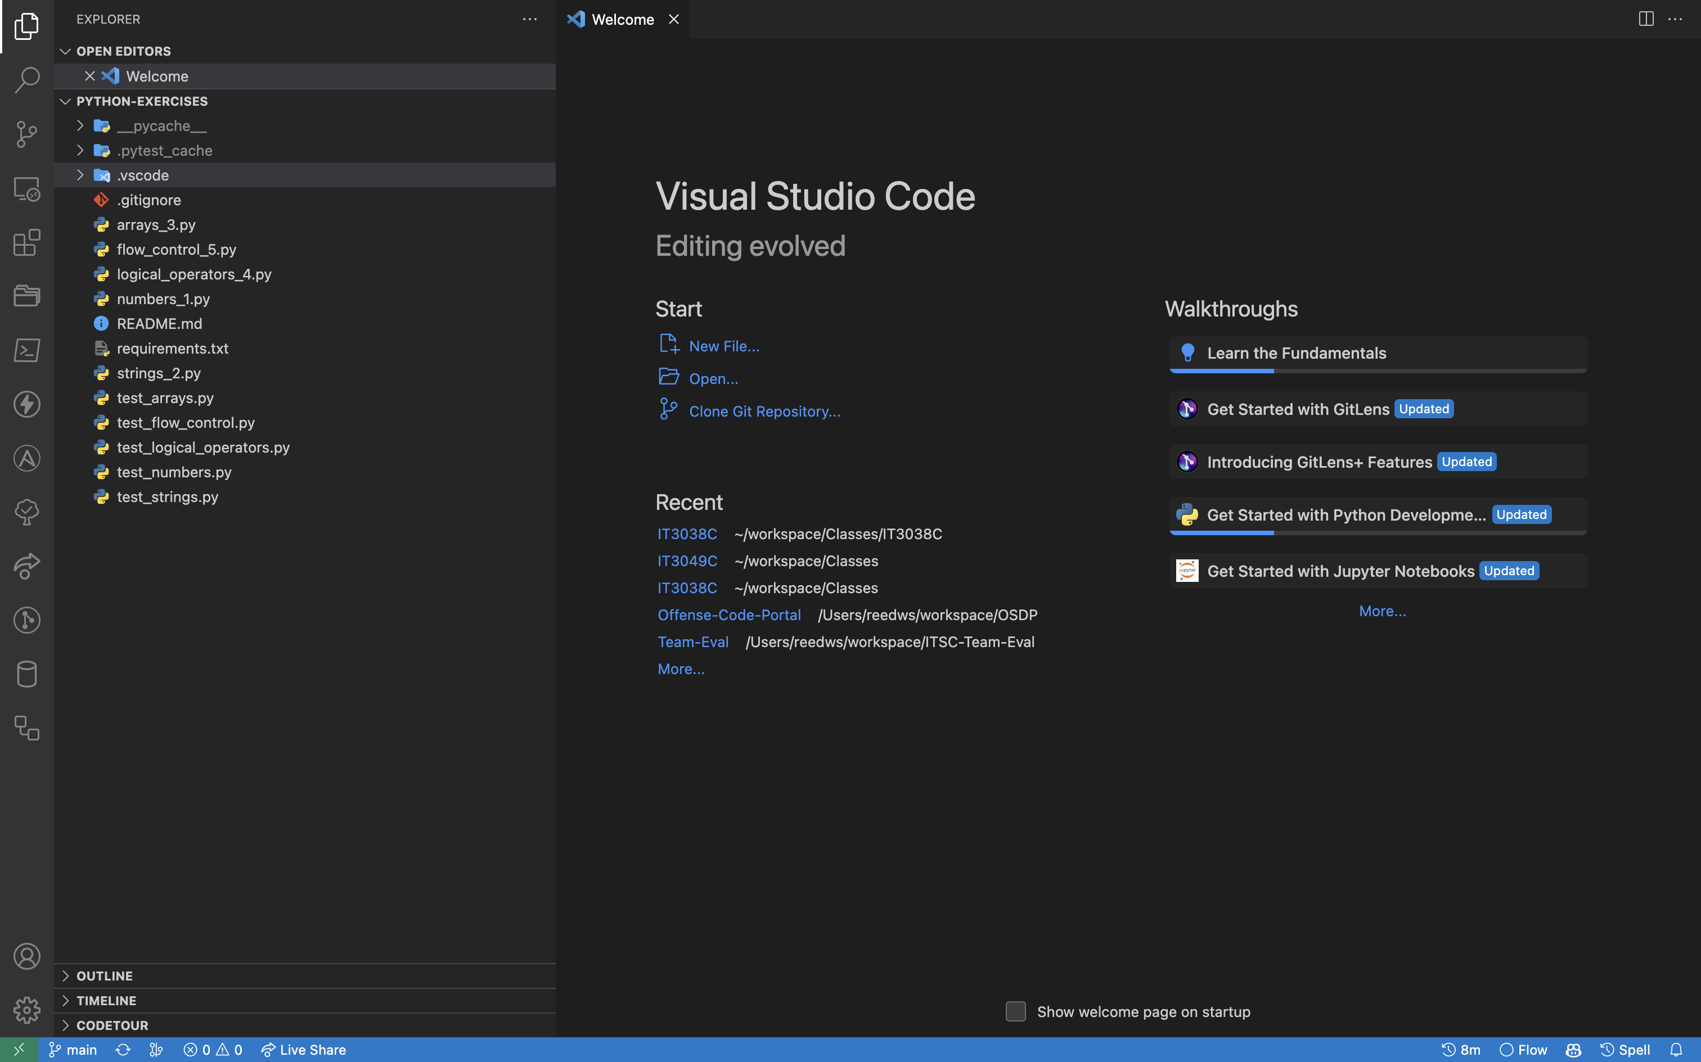Screen dimensions: 1701x1062
Task: Open .gitignore file
Action: [x=305, y=200]
